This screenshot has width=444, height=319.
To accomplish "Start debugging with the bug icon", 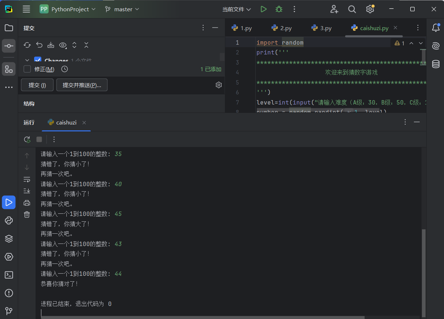I will point(279,9).
